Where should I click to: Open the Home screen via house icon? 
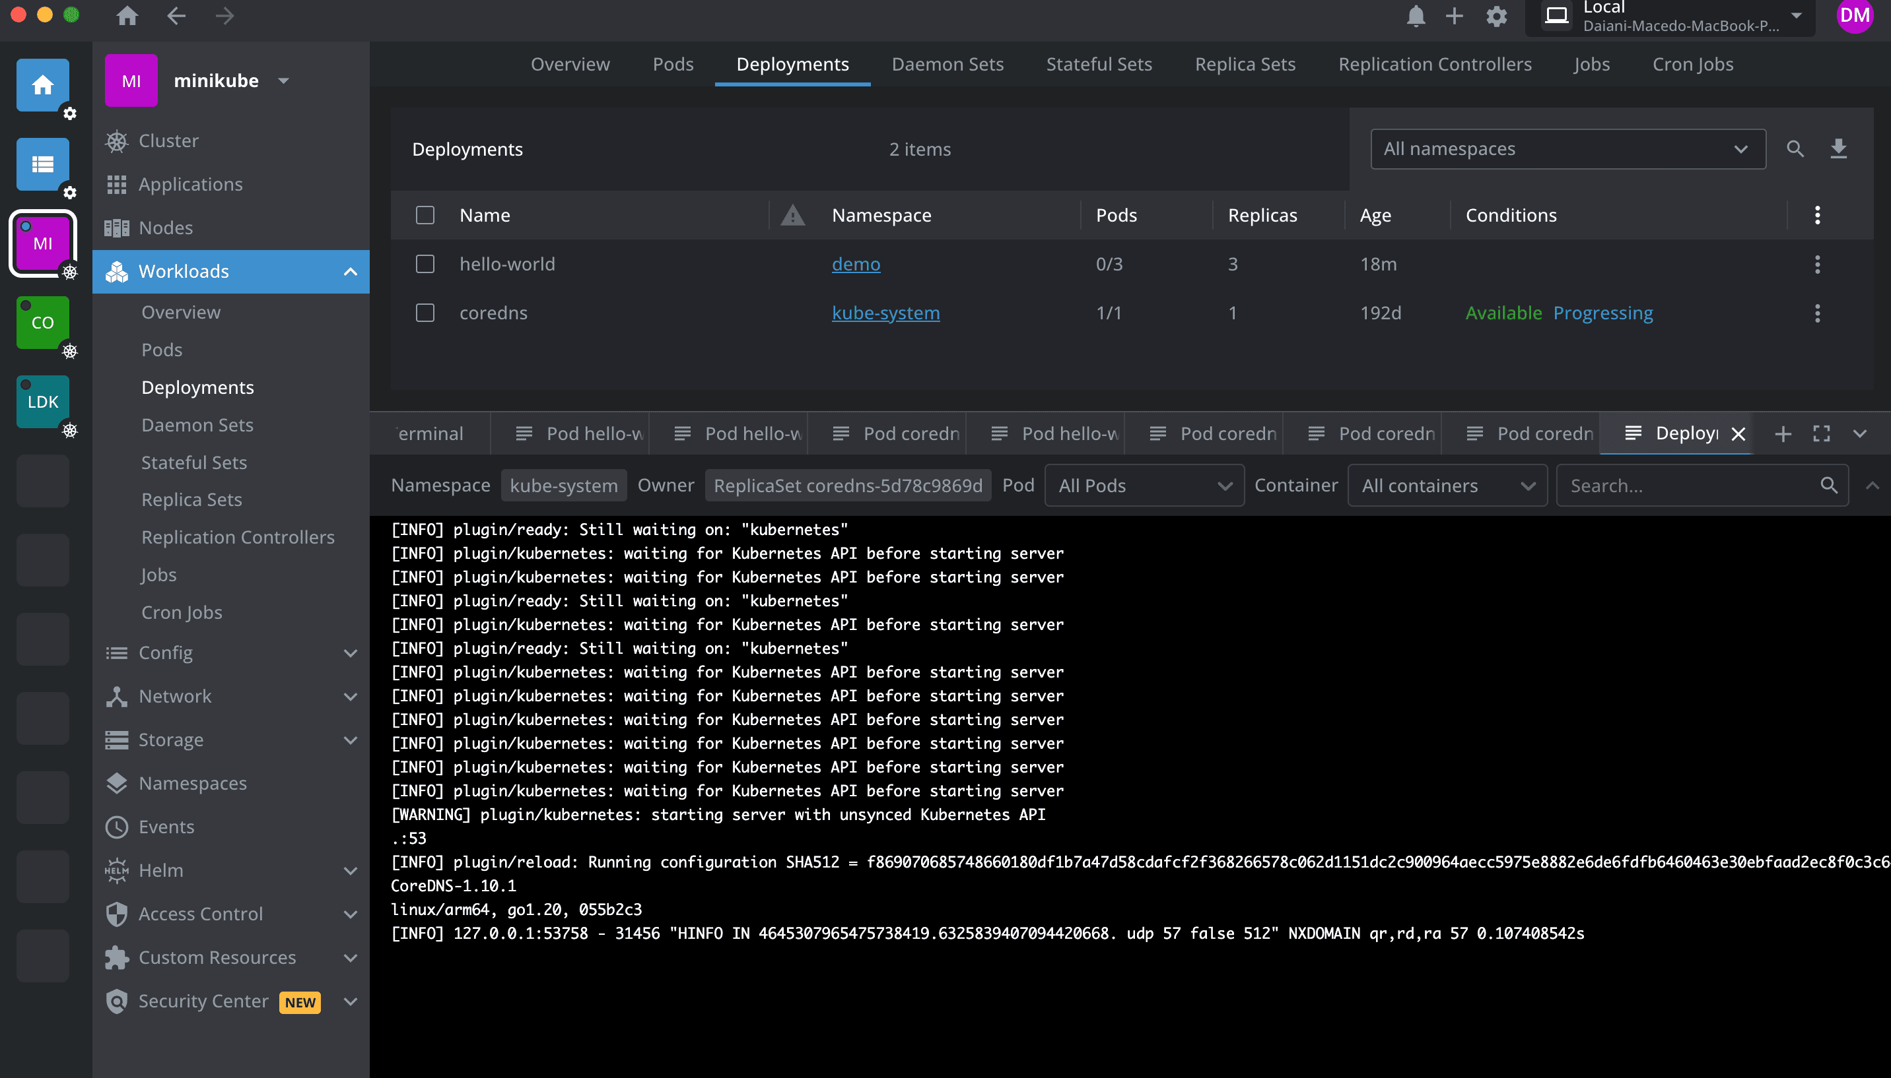click(x=127, y=16)
